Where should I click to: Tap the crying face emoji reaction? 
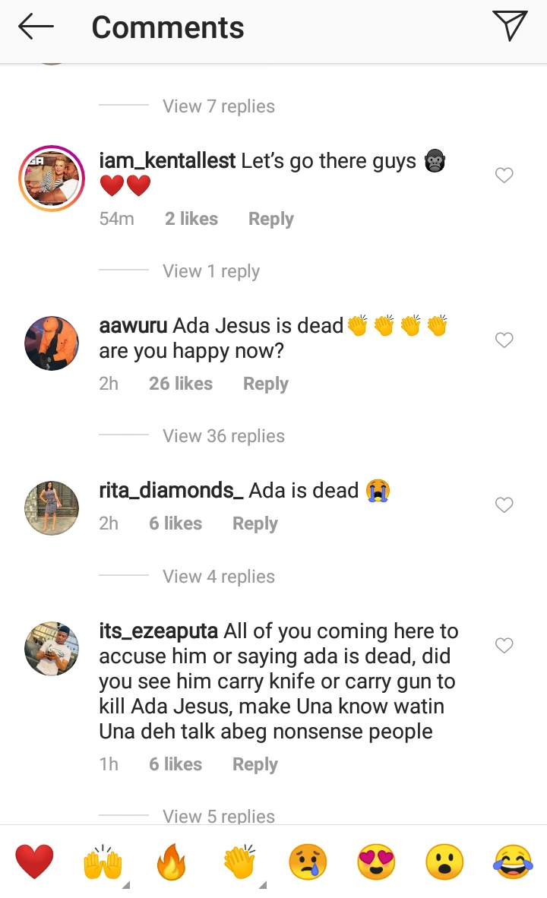pos(308,863)
